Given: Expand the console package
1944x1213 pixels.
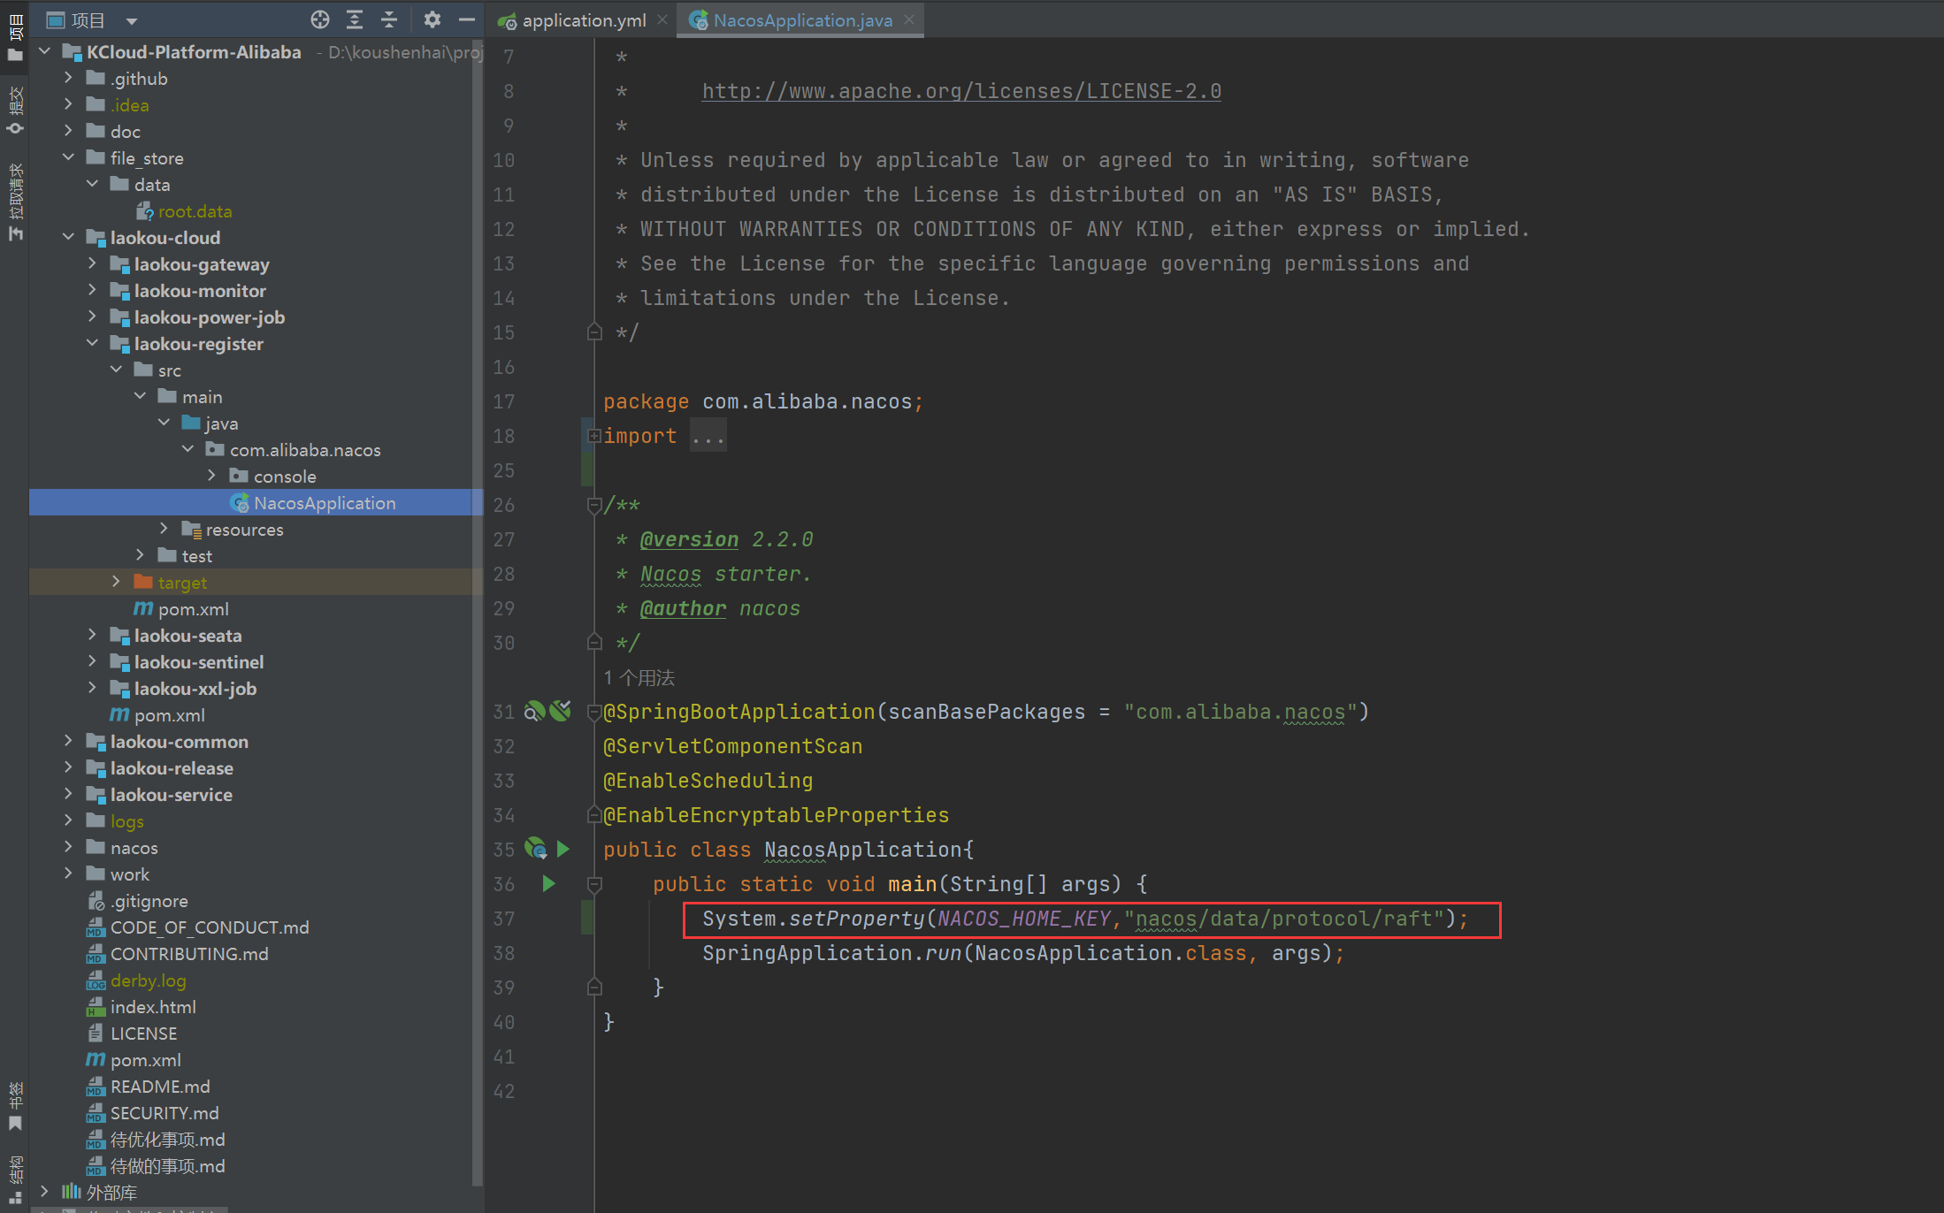Looking at the screenshot, I should click(x=212, y=476).
